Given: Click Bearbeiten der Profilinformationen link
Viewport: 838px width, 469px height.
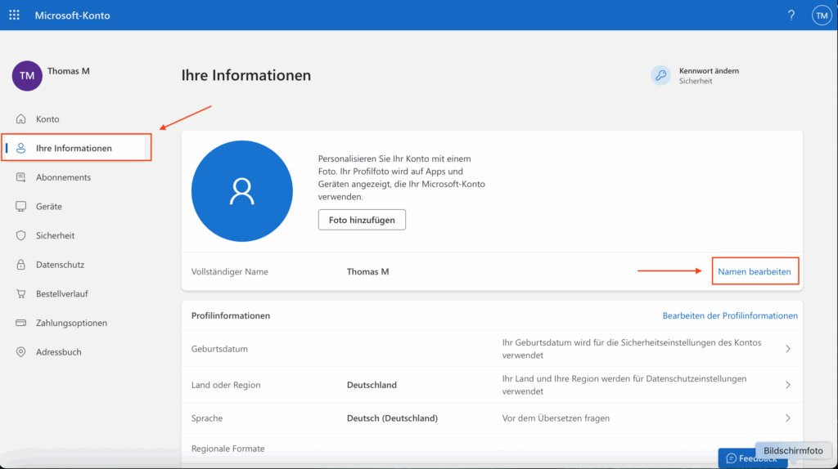Looking at the screenshot, I should click(730, 316).
